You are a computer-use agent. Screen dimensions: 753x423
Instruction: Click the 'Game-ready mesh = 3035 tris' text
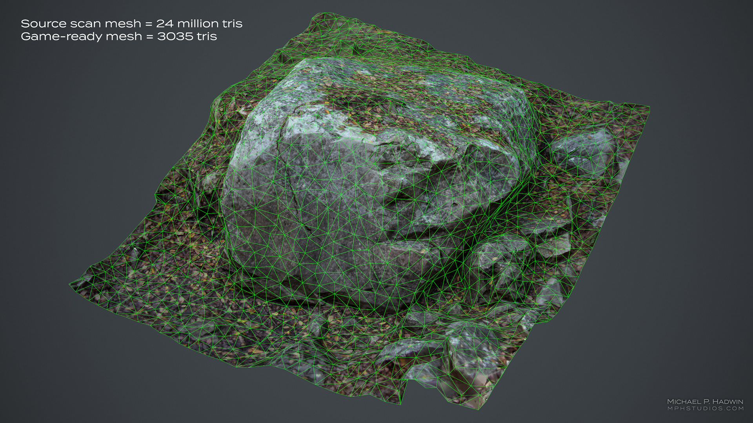coord(119,36)
